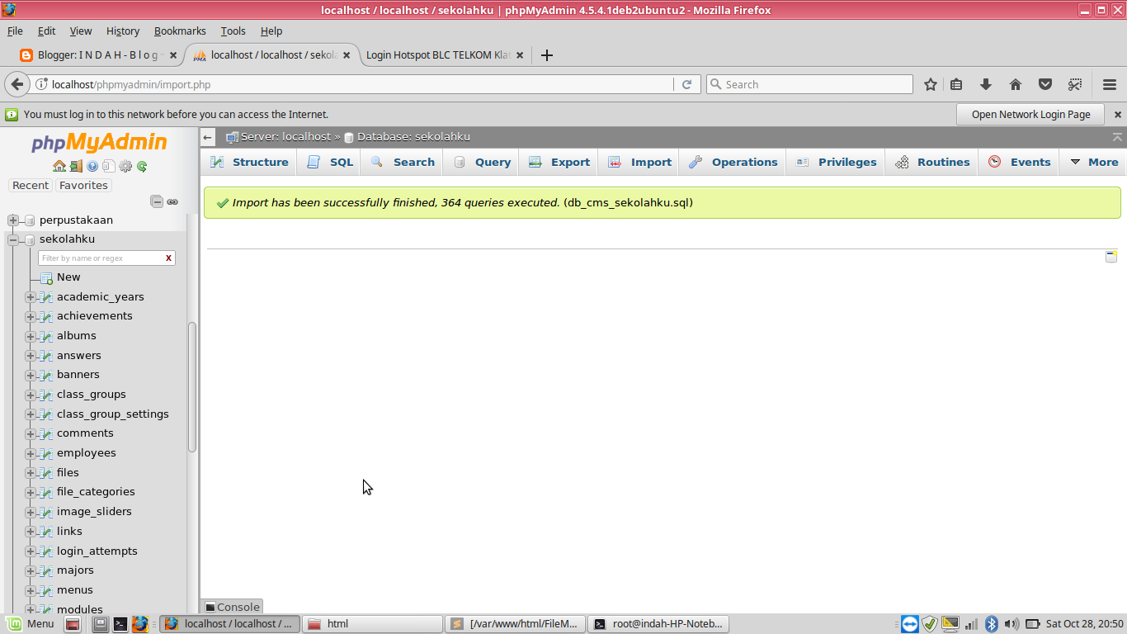The height and width of the screenshot is (634, 1127).
Task: Click the Open Network Login Page button
Action: click(x=1030, y=114)
